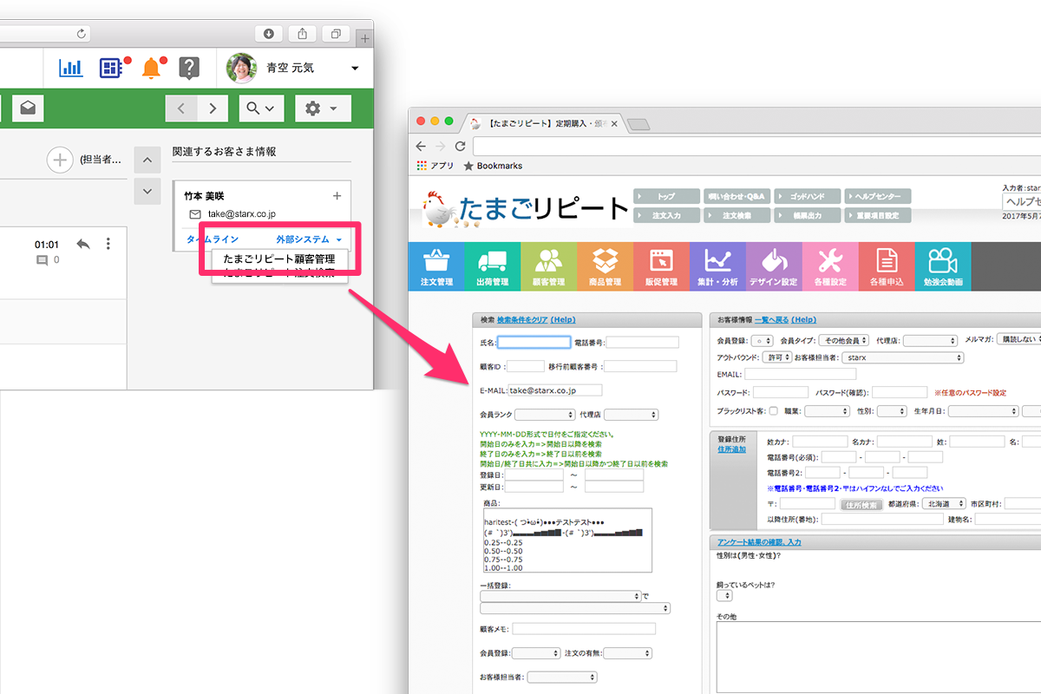
Task: Click the 一覧へ戻る link
Action: [770, 320]
